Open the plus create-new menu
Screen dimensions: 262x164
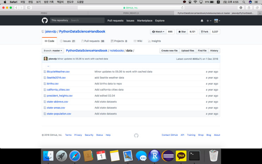tap(209, 20)
